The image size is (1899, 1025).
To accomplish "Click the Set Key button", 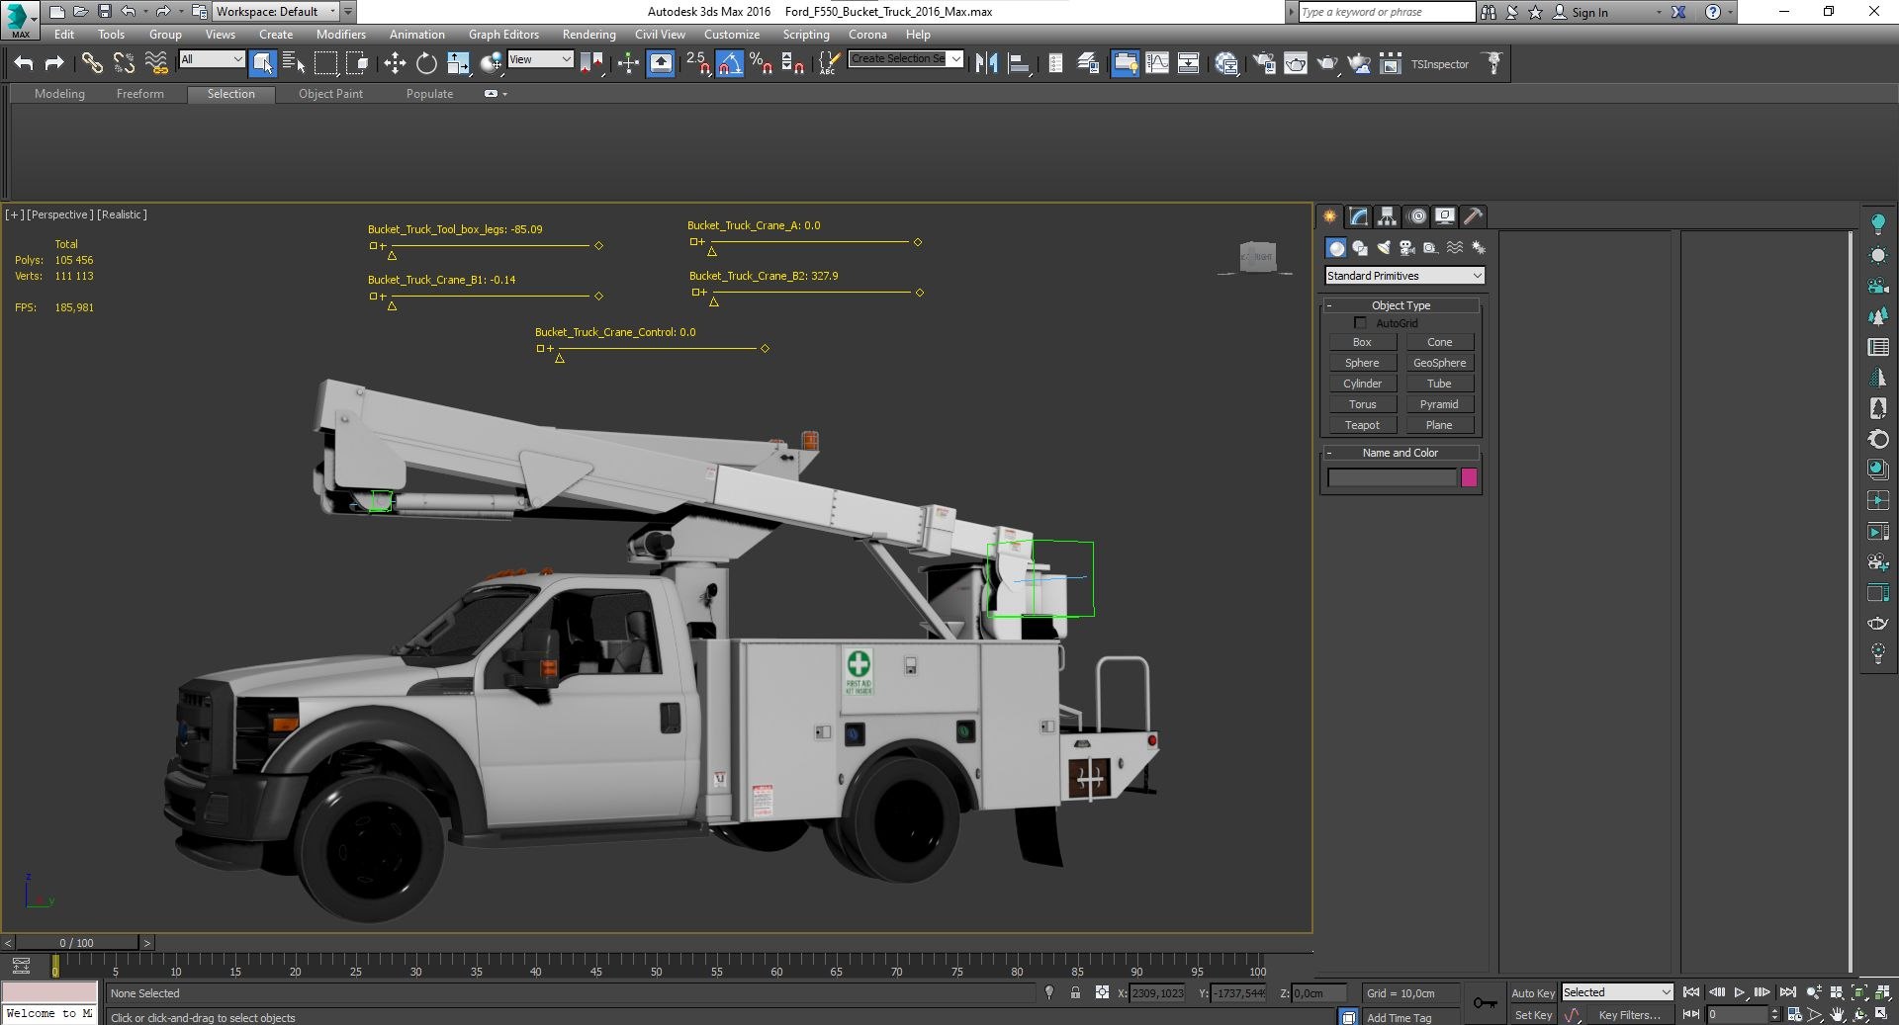I will (x=1532, y=1015).
